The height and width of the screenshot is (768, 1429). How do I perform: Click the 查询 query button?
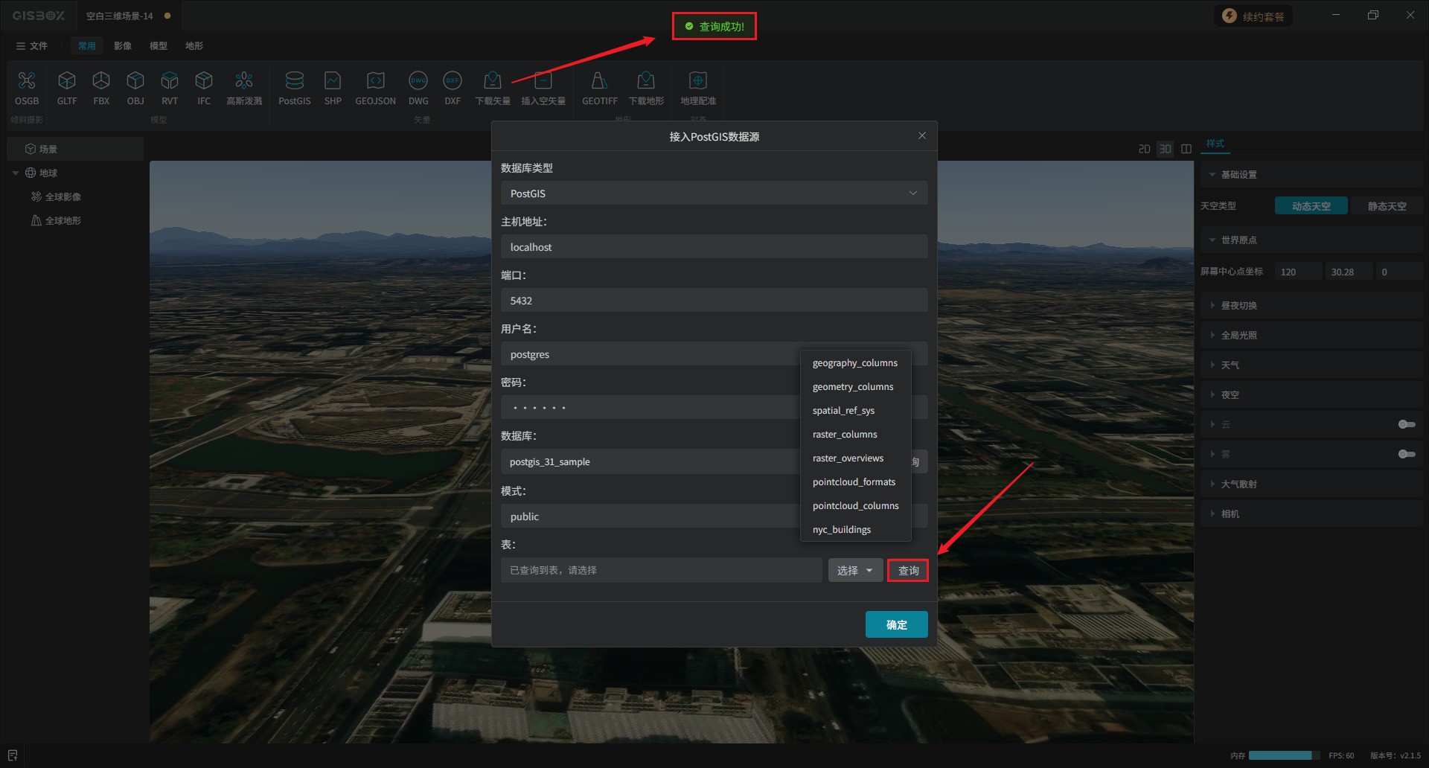tap(908, 571)
